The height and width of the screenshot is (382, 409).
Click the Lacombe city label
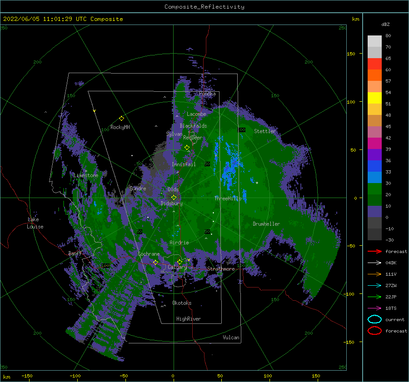pos(196,114)
